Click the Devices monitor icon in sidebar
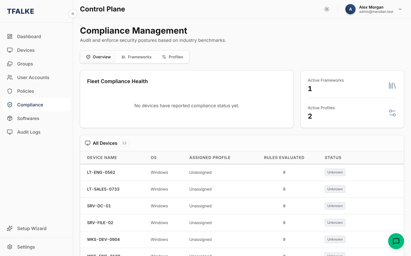Screen dimensions: 411x256 coord(10,50)
